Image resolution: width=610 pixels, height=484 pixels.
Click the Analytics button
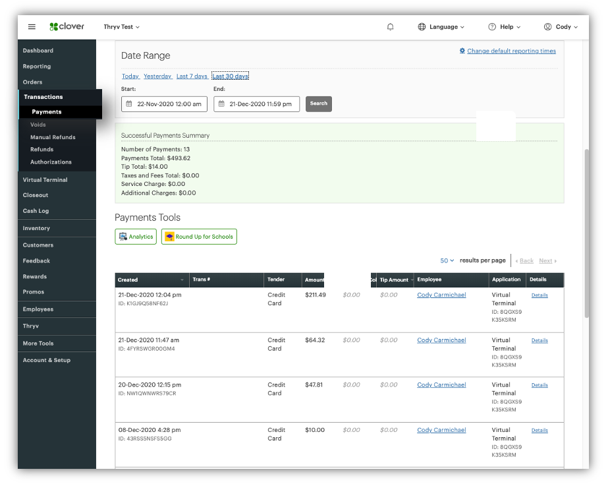click(136, 236)
